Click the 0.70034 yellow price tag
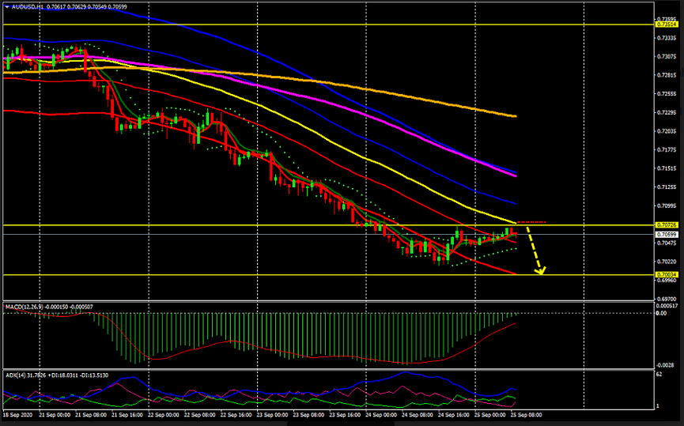684x426 pixels. point(666,274)
